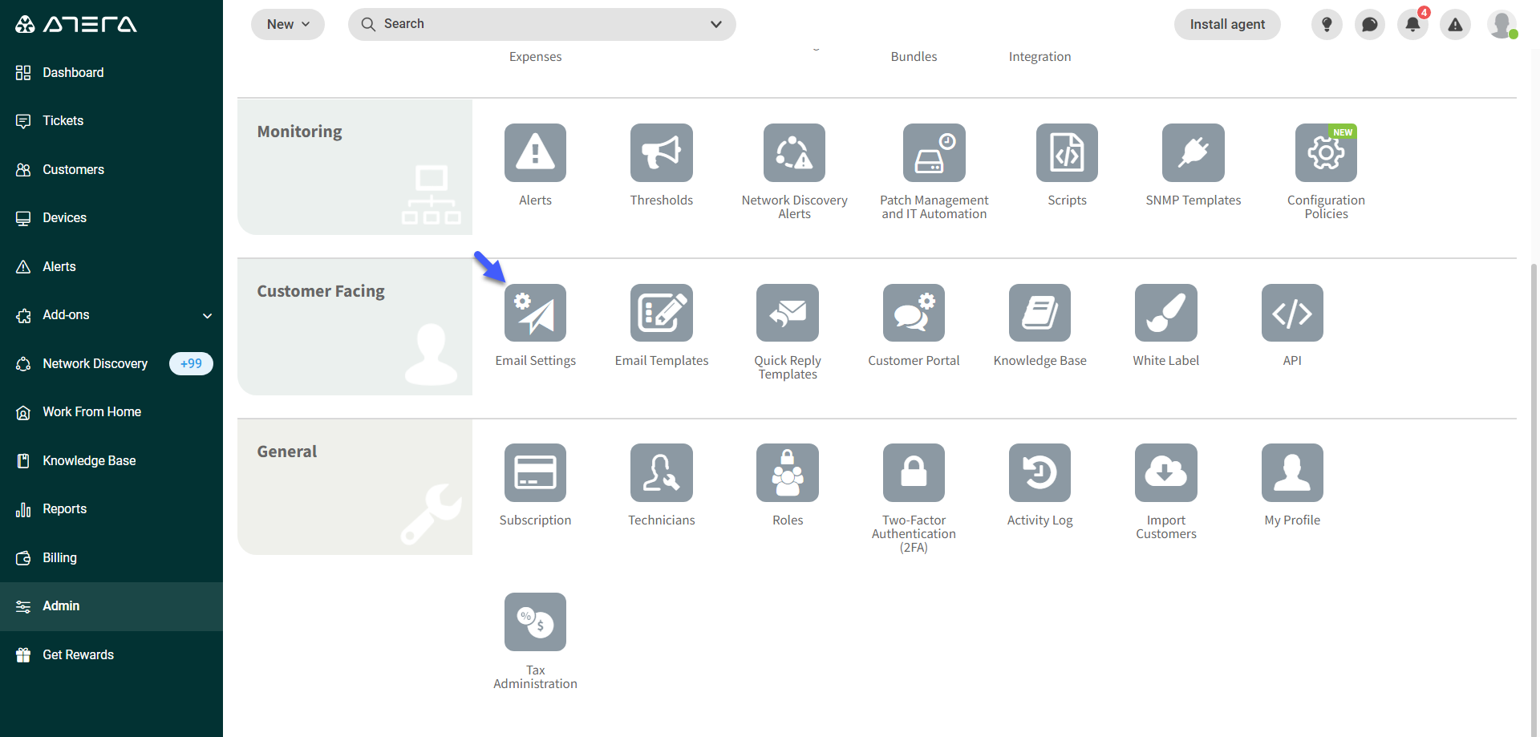Open Configuration Policies gear icon

click(x=1326, y=152)
